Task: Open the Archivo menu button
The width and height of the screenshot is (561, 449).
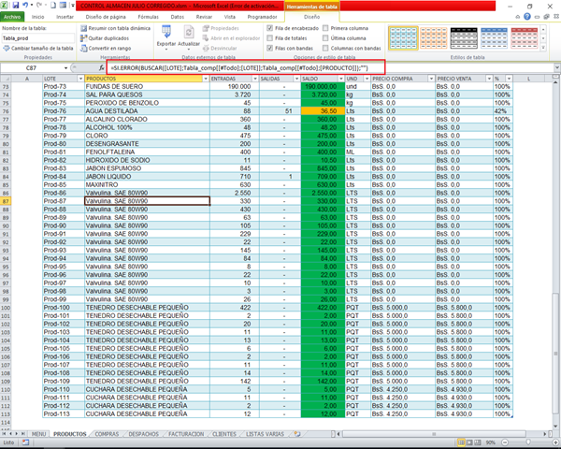Action: [11, 17]
